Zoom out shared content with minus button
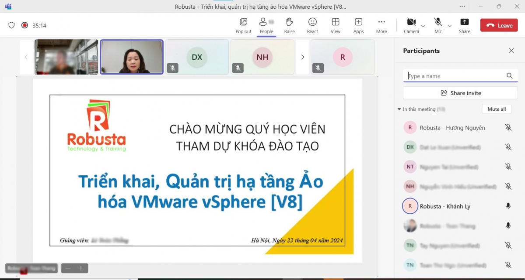The width and height of the screenshot is (525, 280). click(68, 268)
